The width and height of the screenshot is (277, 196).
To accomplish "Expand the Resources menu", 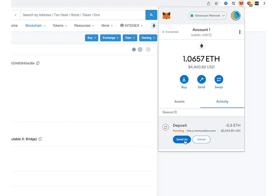I will (x=84, y=26).
